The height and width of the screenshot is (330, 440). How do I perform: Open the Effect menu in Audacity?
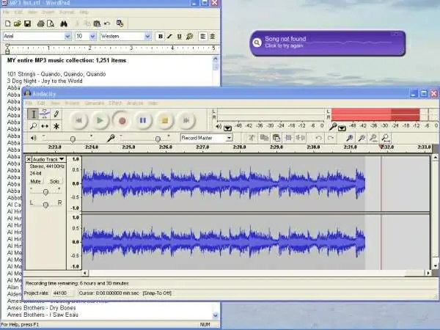tap(115, 103)
